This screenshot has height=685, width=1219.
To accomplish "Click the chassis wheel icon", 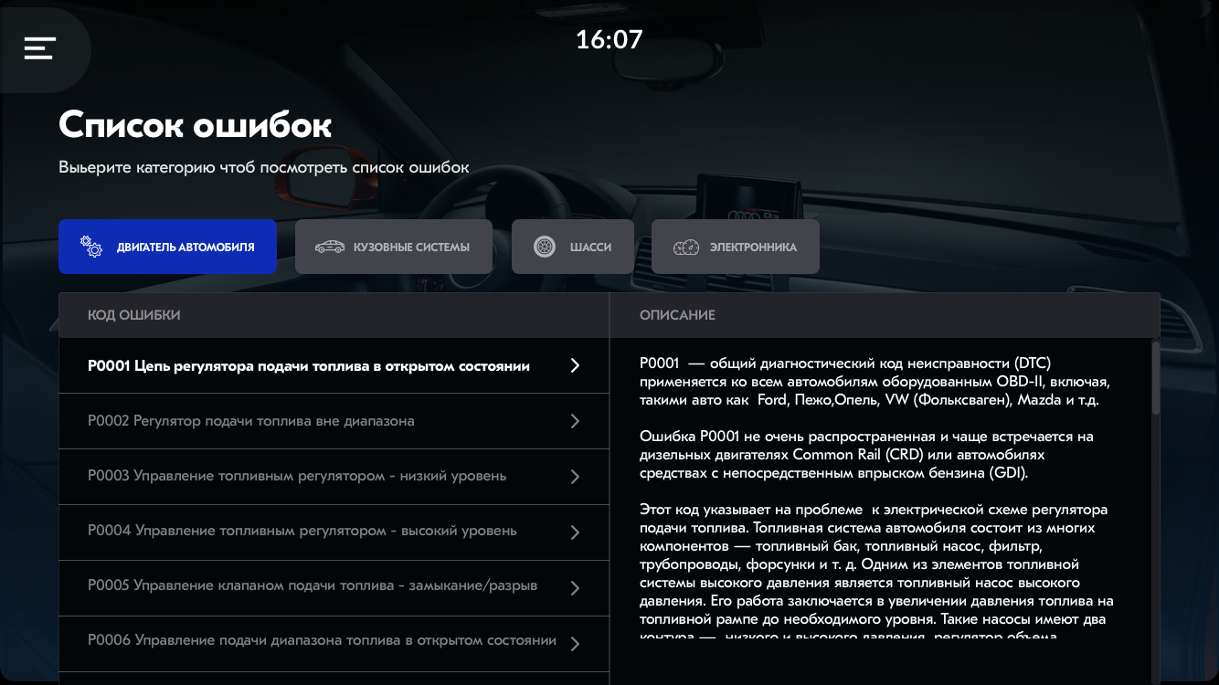I will pyautogui.click(x=545, y=247).
